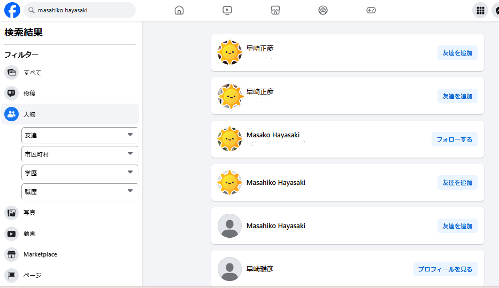Viewport: 499px width, 288px height.
Task: Select the 動画 videos filter icon
Action: coord(11,233)
